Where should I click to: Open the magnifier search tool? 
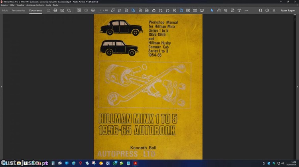click(x=69, y=10)
